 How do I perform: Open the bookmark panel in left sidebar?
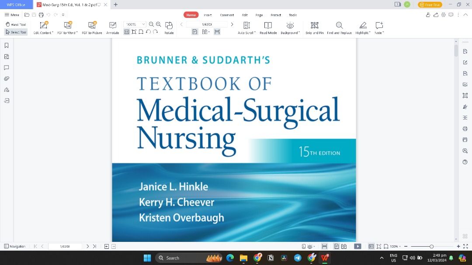(7, 45)
